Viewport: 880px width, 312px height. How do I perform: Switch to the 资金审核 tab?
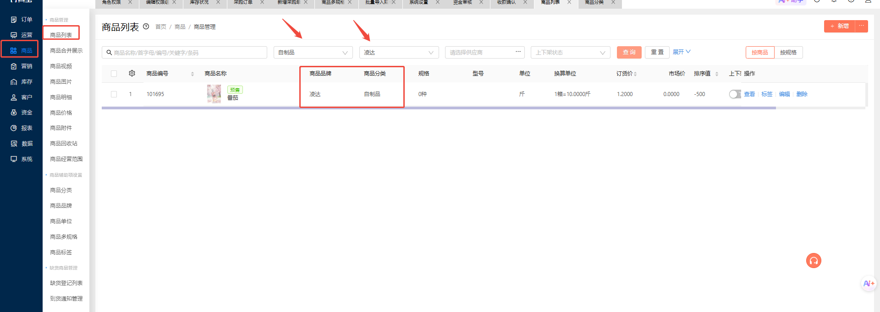463,2
